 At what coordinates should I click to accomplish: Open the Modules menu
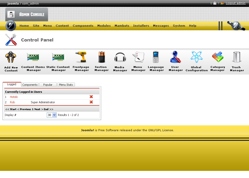point(104,26)
